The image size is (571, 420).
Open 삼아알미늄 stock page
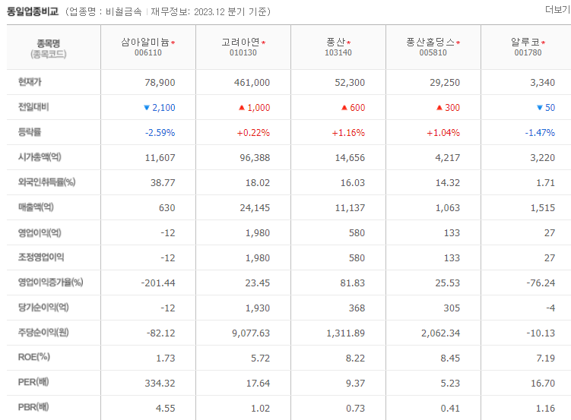(x=145, y=43)
